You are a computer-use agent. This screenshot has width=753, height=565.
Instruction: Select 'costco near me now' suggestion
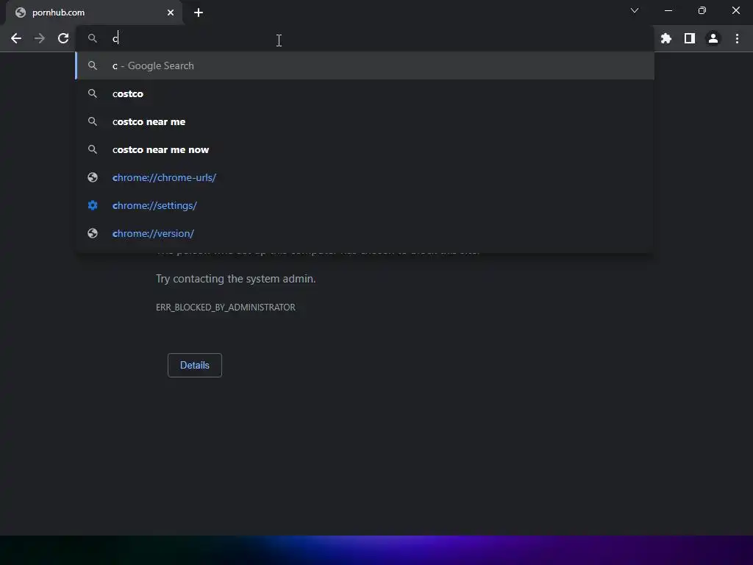pos(365,149)
